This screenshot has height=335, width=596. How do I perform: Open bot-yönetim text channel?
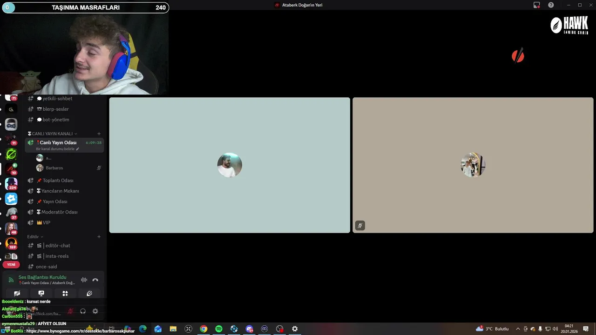point(64,120)
